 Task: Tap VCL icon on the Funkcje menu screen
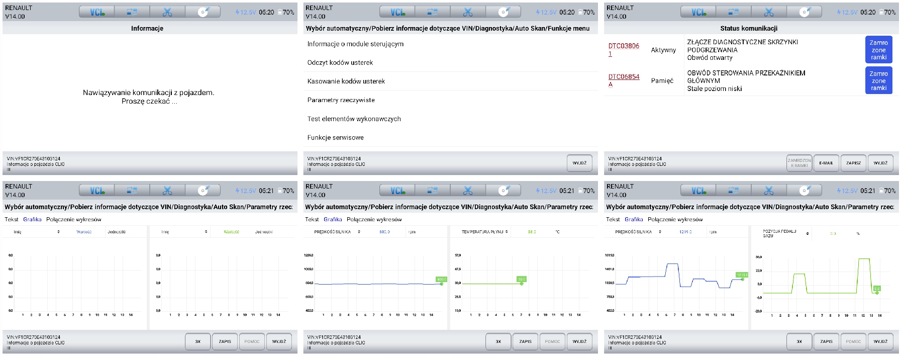point(397,12)
